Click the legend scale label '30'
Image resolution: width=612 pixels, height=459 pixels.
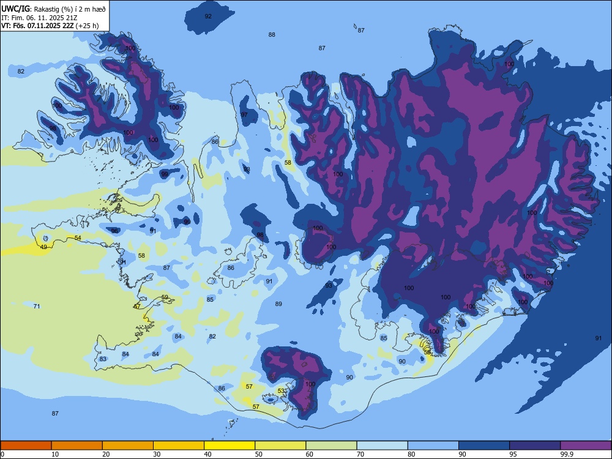click(157, 454)
